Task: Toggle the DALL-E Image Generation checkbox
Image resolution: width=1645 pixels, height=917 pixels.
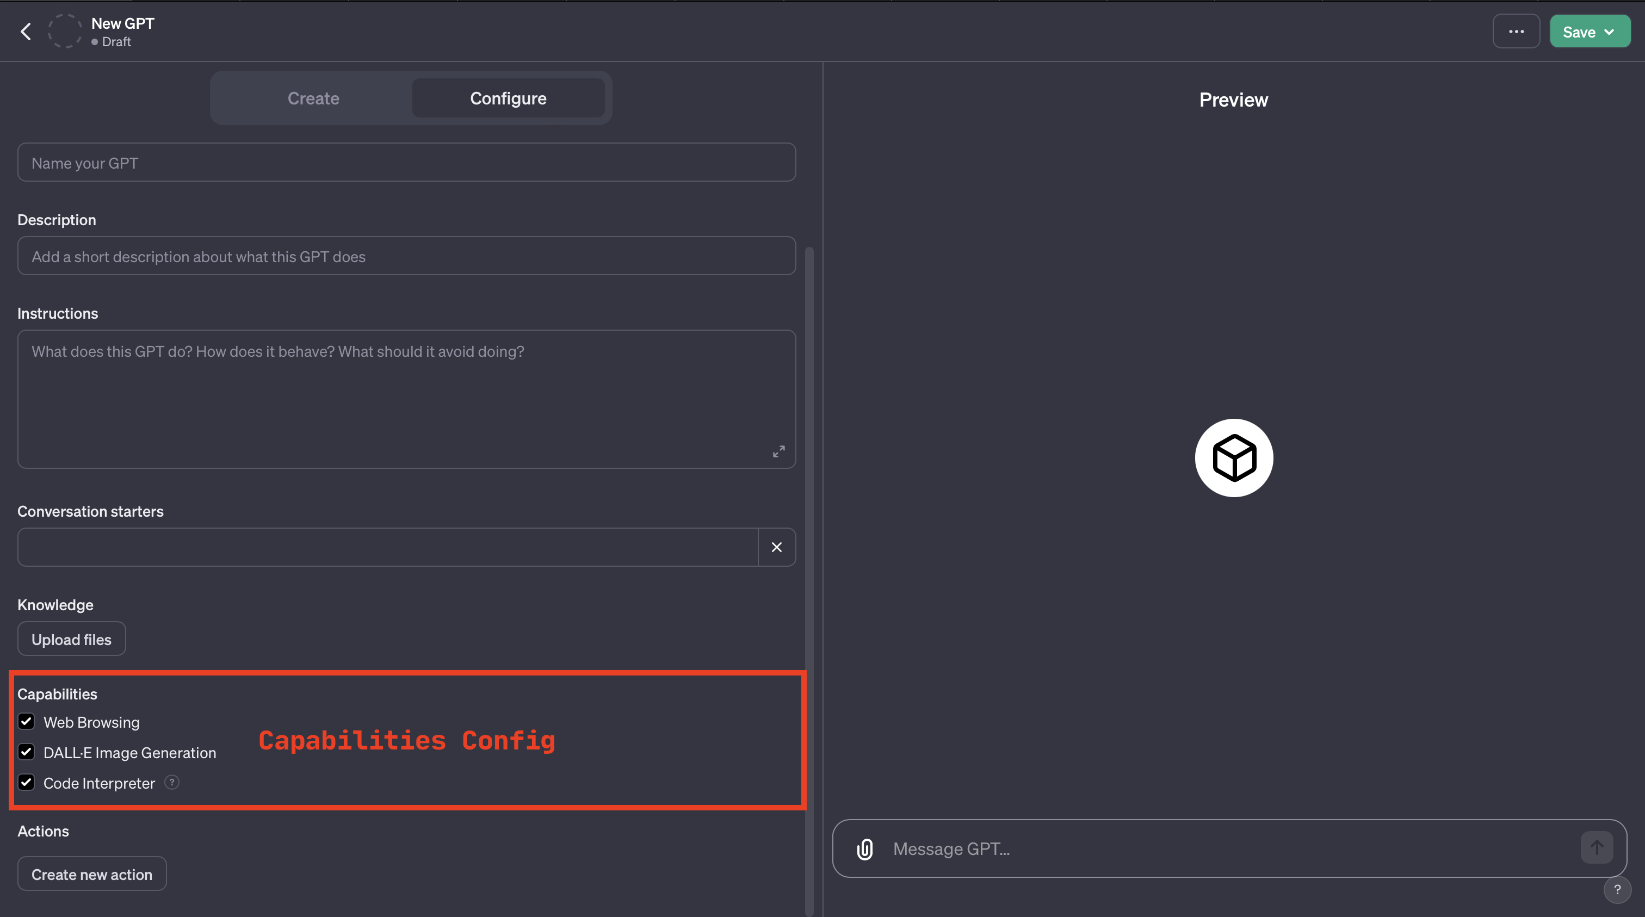Action: [26, 752]
